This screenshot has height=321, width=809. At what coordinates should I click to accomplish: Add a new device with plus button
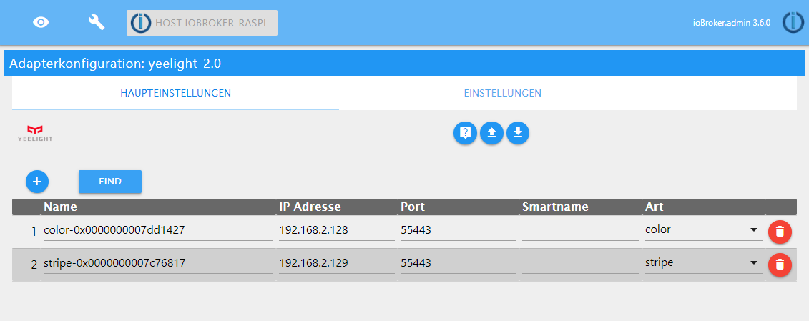coord(37,182)
